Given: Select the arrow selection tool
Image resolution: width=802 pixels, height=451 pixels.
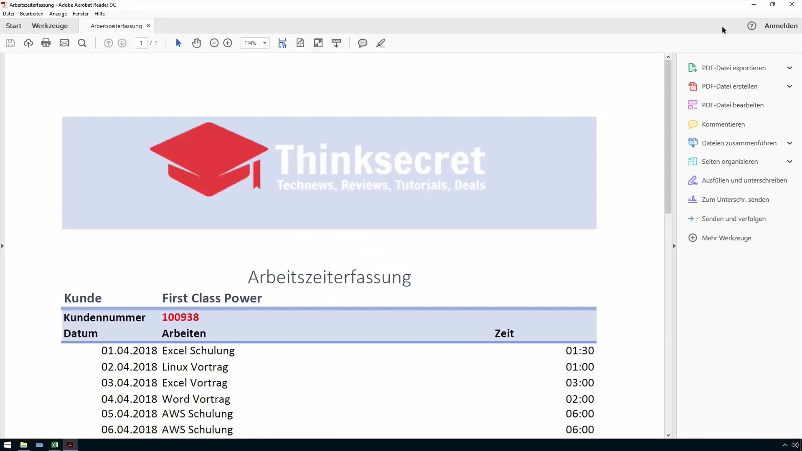Looking at the screenshot, I should click(178, 43).
